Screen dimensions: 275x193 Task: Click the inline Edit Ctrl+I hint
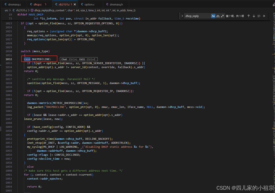click(87, 59)
